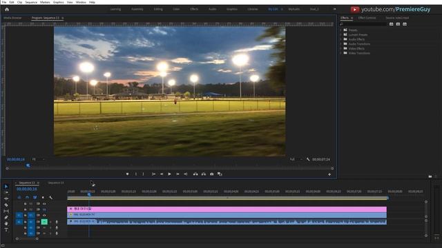
Task: Expand the Video Effects folder
Action: [340, 48]
